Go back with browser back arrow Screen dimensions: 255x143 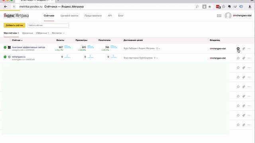[6, 7]
